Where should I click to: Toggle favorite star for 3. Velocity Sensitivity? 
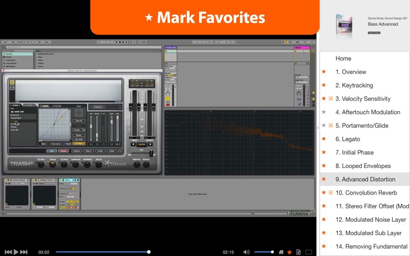tap(324, 98)
